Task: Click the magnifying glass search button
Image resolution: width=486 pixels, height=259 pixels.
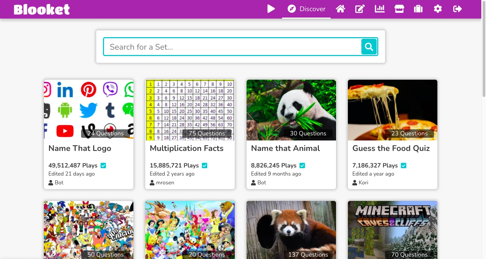Action: point(369,47)
